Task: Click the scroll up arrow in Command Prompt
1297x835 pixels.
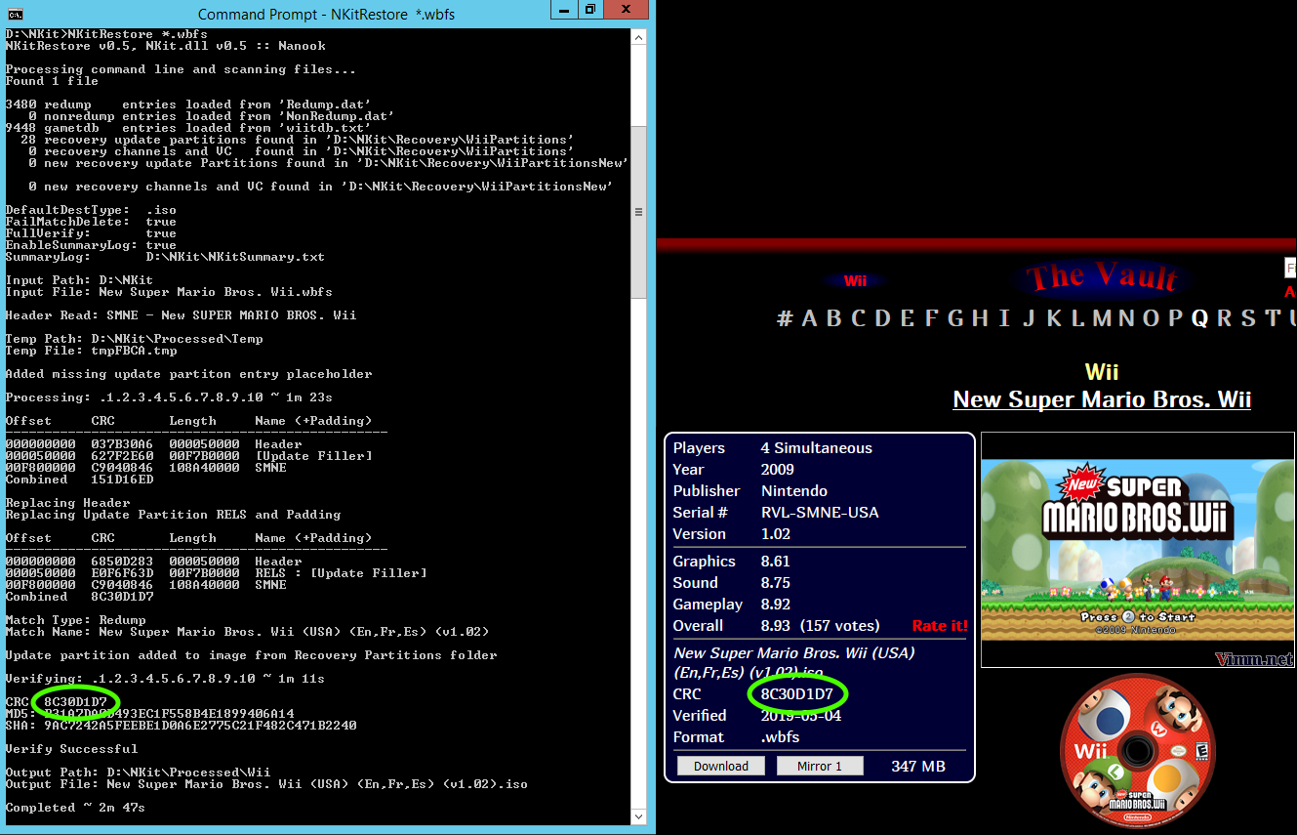Action: 638,38
